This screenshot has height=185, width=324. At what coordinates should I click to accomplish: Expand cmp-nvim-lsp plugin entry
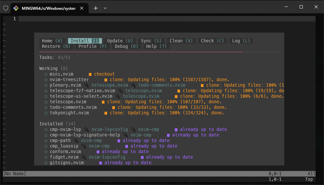point(65,129)
